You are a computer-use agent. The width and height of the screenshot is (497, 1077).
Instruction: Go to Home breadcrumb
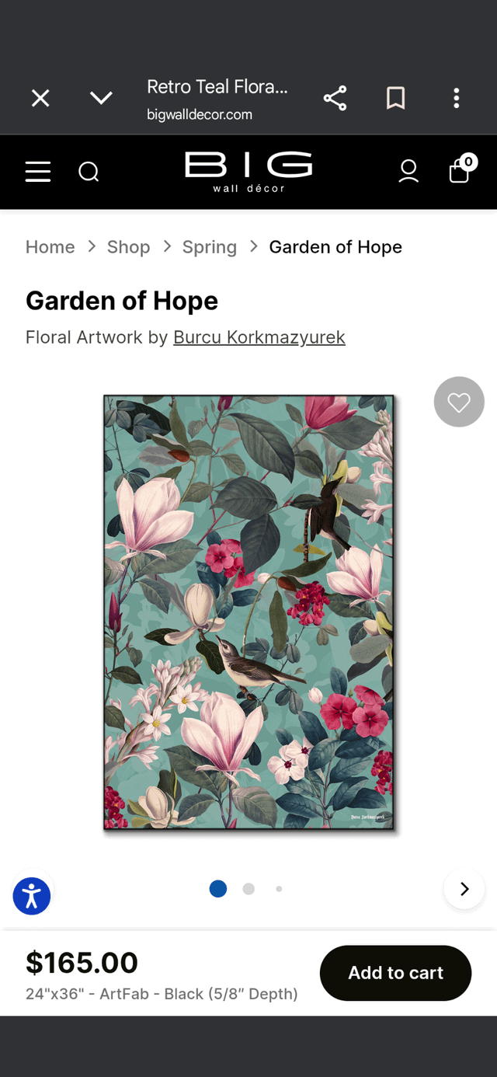[x=50, y=247]
